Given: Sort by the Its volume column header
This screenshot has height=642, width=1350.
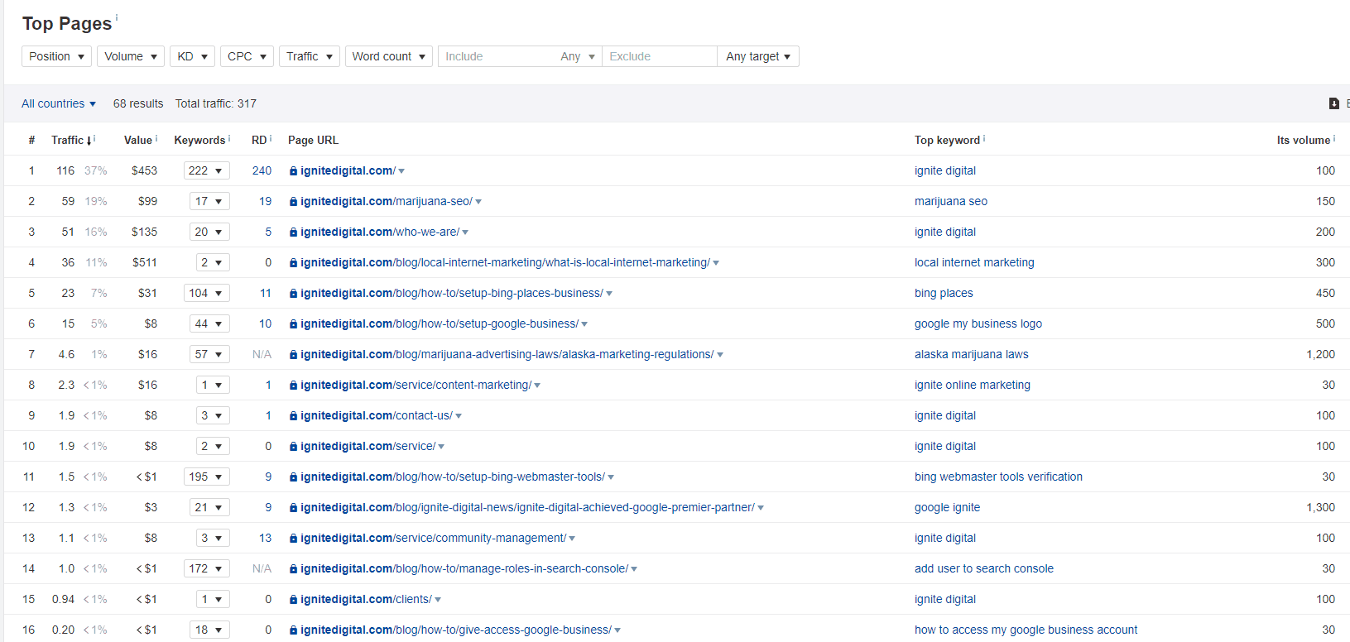Looking at the screenshot, I should coord(1304,140).
